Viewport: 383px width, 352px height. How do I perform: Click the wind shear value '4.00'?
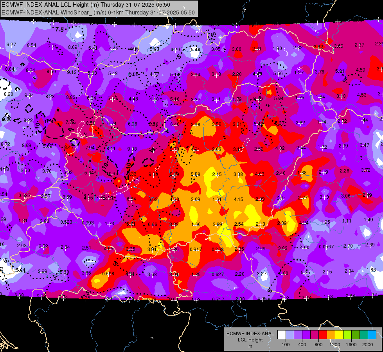(304, 248)
